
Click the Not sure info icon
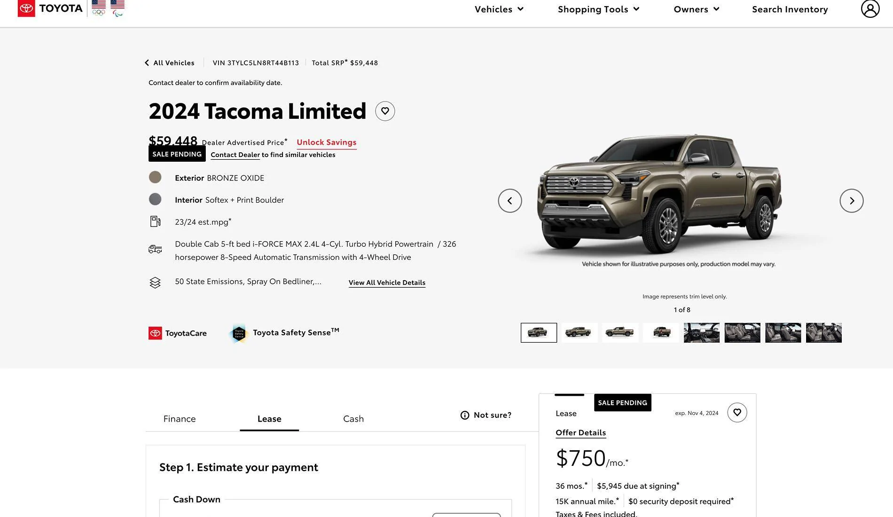[x=465, y=415]
